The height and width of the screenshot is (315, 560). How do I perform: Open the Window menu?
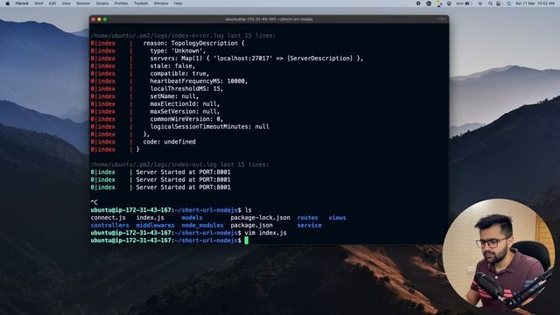click(161, 3)
